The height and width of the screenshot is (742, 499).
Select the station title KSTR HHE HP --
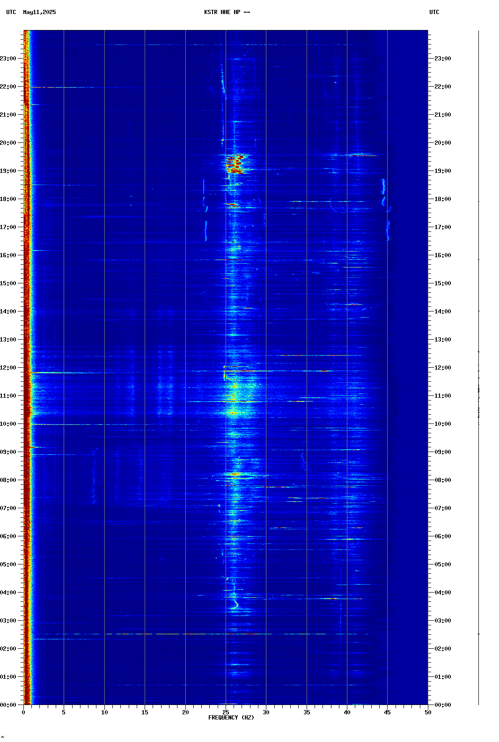[x=227, y=12]
